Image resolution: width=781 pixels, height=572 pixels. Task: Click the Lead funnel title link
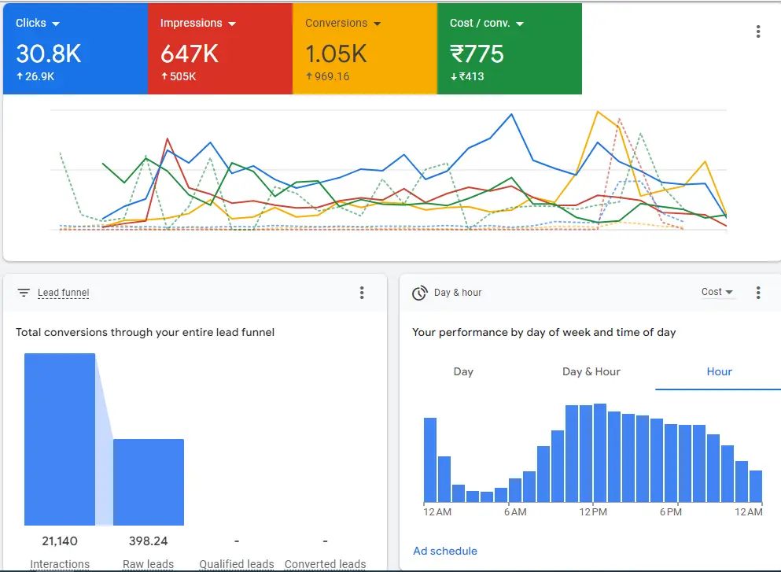tap(63, 292)
